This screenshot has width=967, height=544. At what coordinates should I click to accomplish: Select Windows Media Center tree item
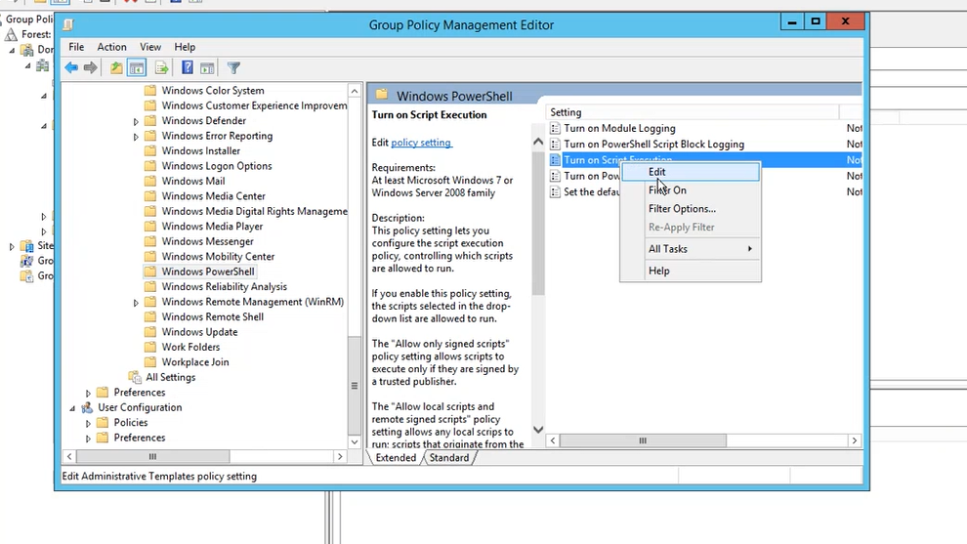(213, 196)
